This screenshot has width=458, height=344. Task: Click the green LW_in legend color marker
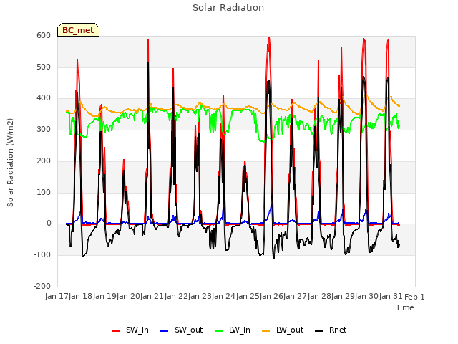pyautogui.click(x=219, y=331)
